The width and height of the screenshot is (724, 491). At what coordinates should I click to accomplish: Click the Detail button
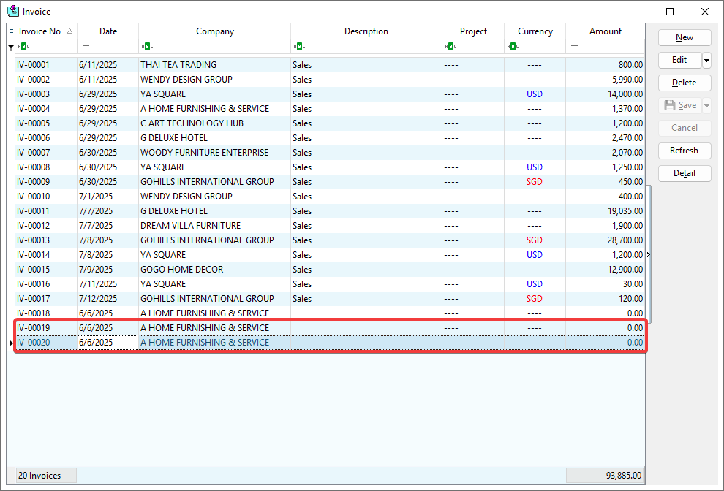pyautogui.click(x=685, y=173)
